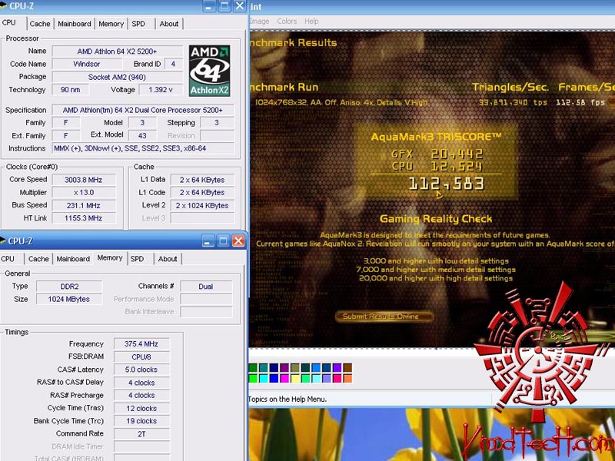Click the Submit Results Online button
615x461 pixels.
(x=384, y=317)
